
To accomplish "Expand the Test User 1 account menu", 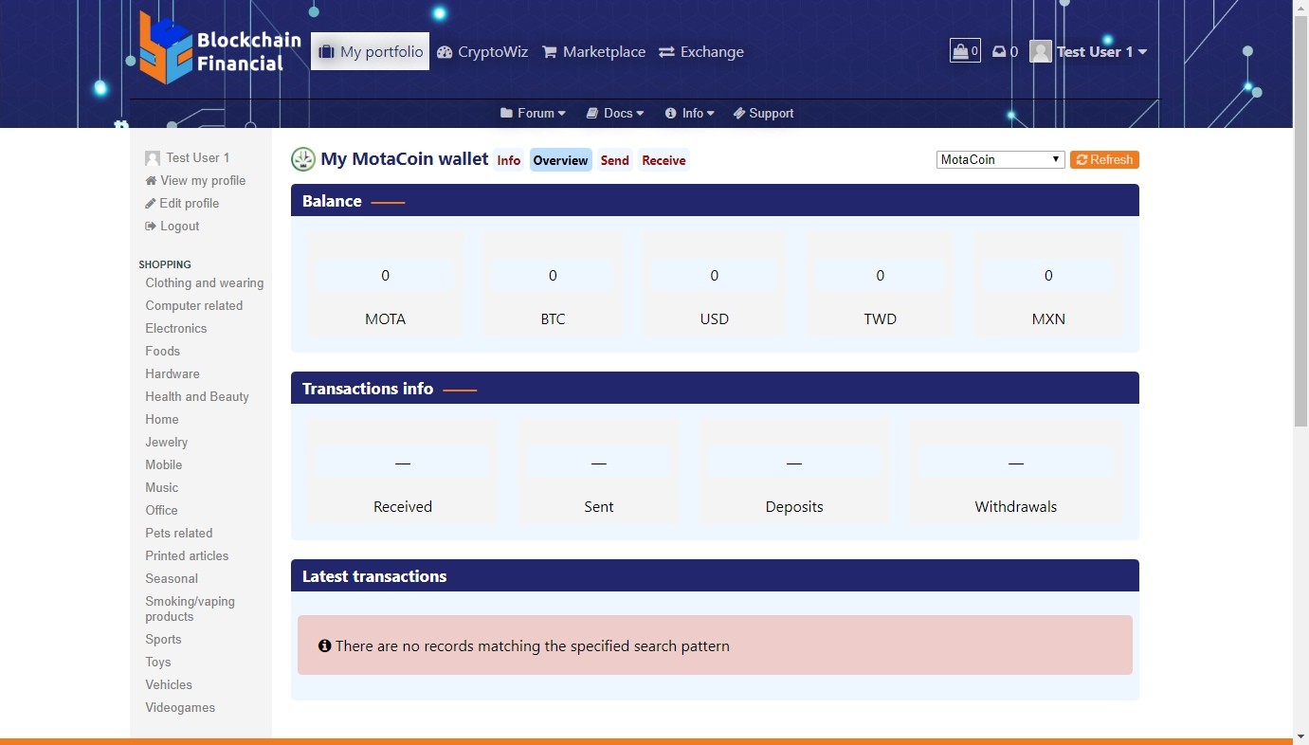I will click(1100, 52).
